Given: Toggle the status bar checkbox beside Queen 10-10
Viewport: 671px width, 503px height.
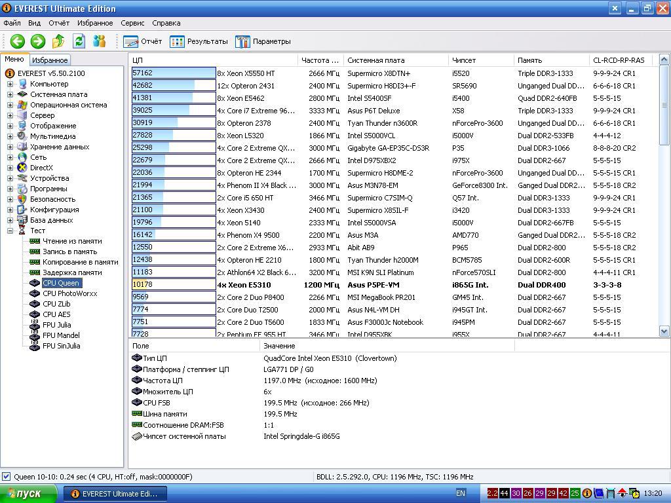Looking at the screenshot, I should click(6, 477).
